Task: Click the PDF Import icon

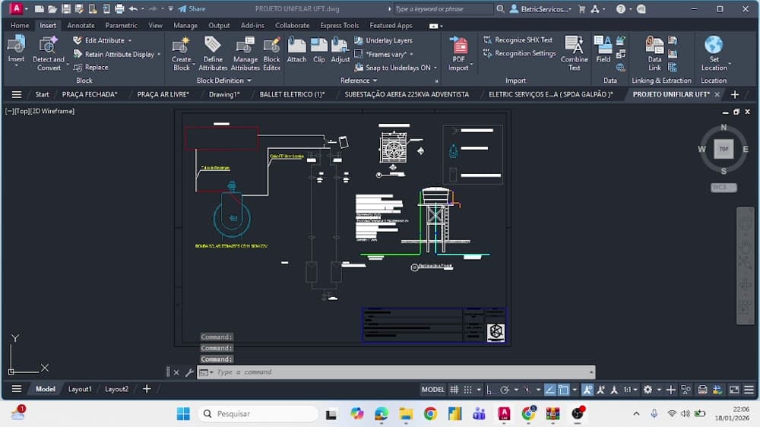Action: click(x=458, y=54)
